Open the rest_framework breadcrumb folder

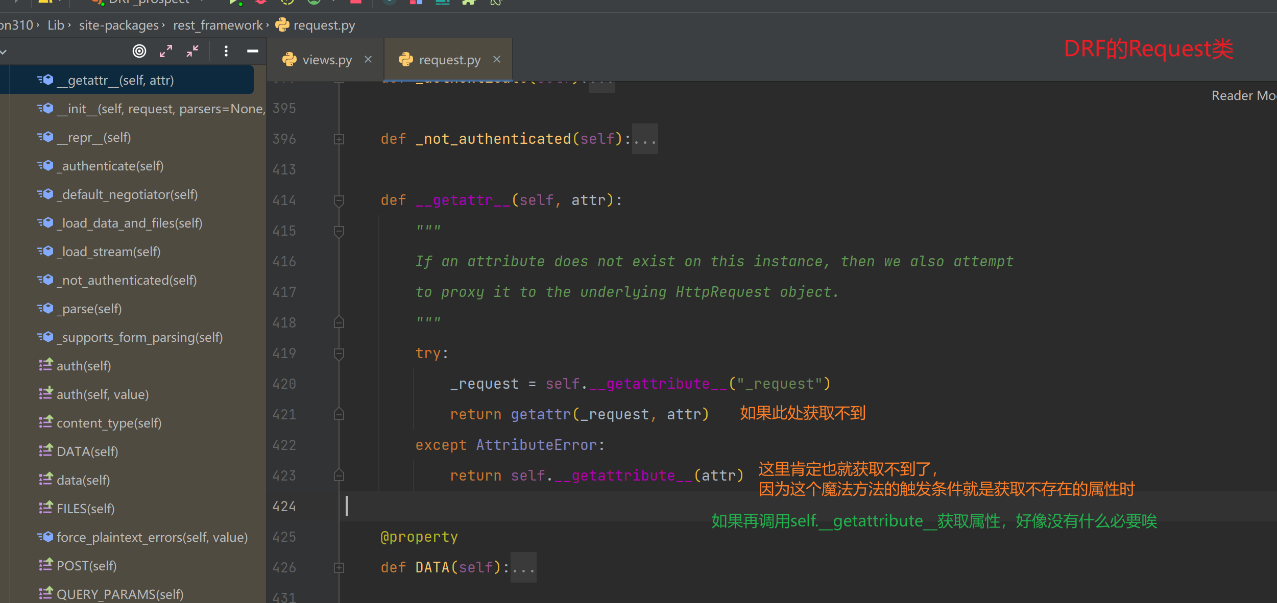(218, 25)
